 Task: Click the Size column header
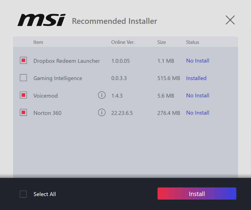162,42
